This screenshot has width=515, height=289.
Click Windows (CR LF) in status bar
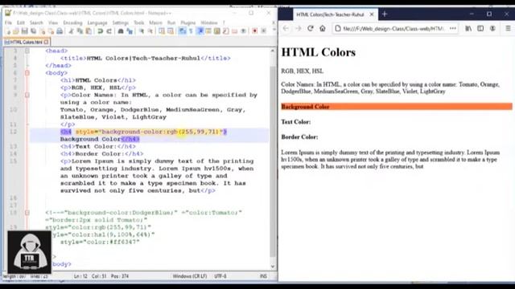(x=190, y=276)
